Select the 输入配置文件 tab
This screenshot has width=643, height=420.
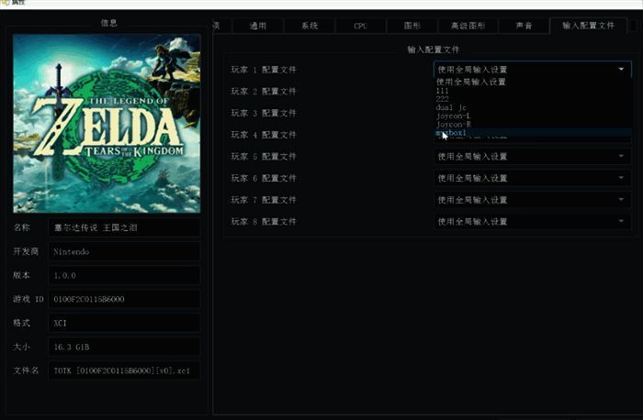click(x=588, y=26)
